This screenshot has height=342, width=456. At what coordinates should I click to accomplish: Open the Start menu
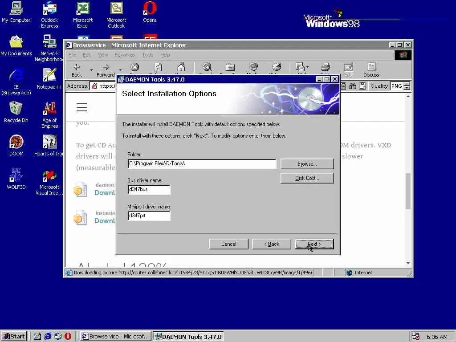[x=14, y=337]
